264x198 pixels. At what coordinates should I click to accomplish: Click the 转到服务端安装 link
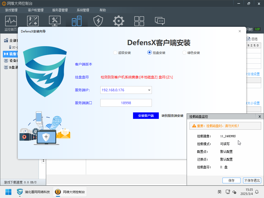click(x=172, y=116)
